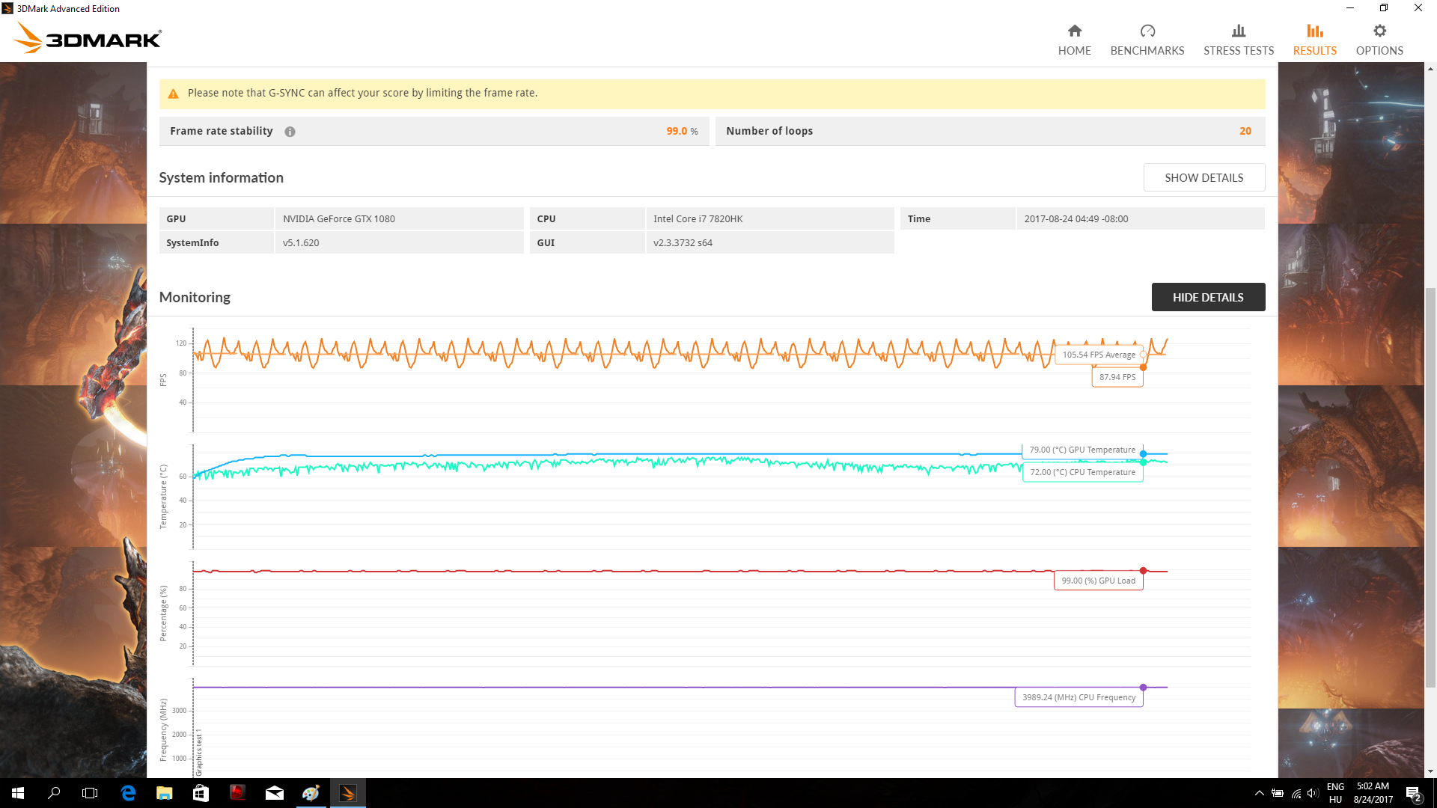The width and height of the screenshot is (1437, 808).
Task: Show hidden system tray icons
Action: point(1259,793)
